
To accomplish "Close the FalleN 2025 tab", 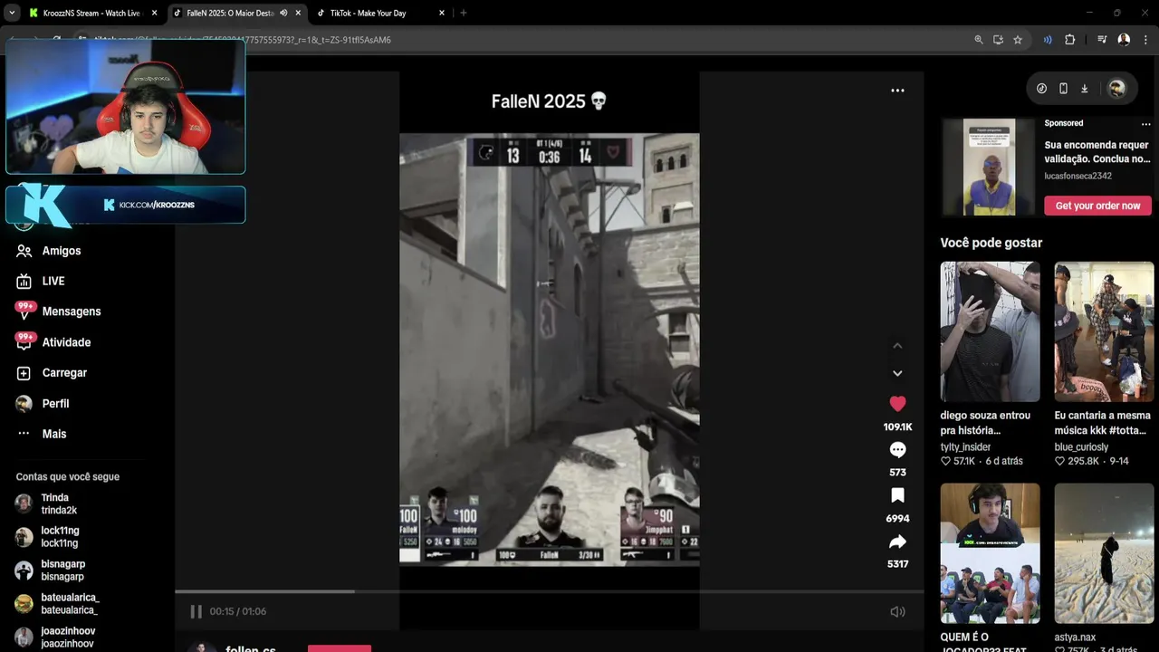I will click(x=298, y=13).
